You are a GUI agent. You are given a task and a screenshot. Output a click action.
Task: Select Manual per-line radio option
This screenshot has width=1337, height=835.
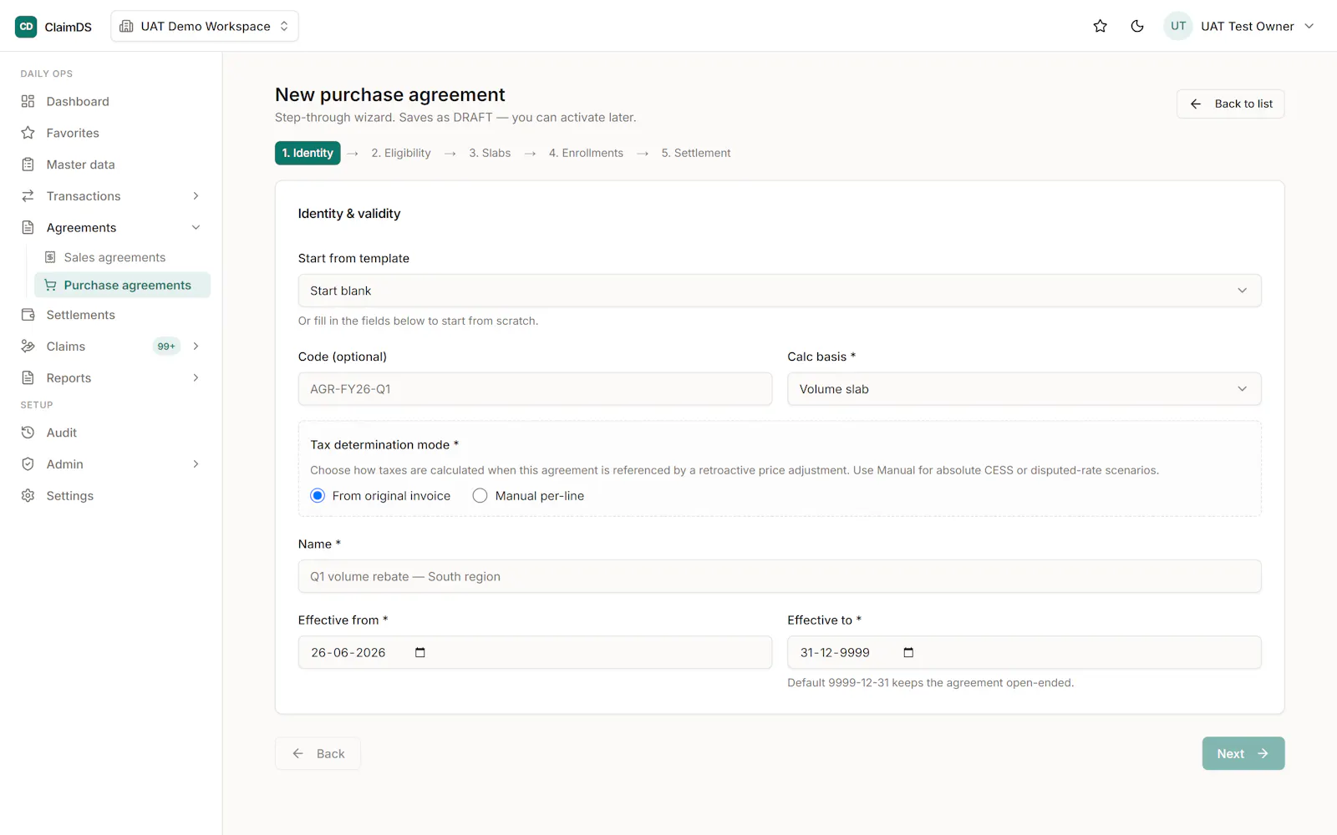480,496
